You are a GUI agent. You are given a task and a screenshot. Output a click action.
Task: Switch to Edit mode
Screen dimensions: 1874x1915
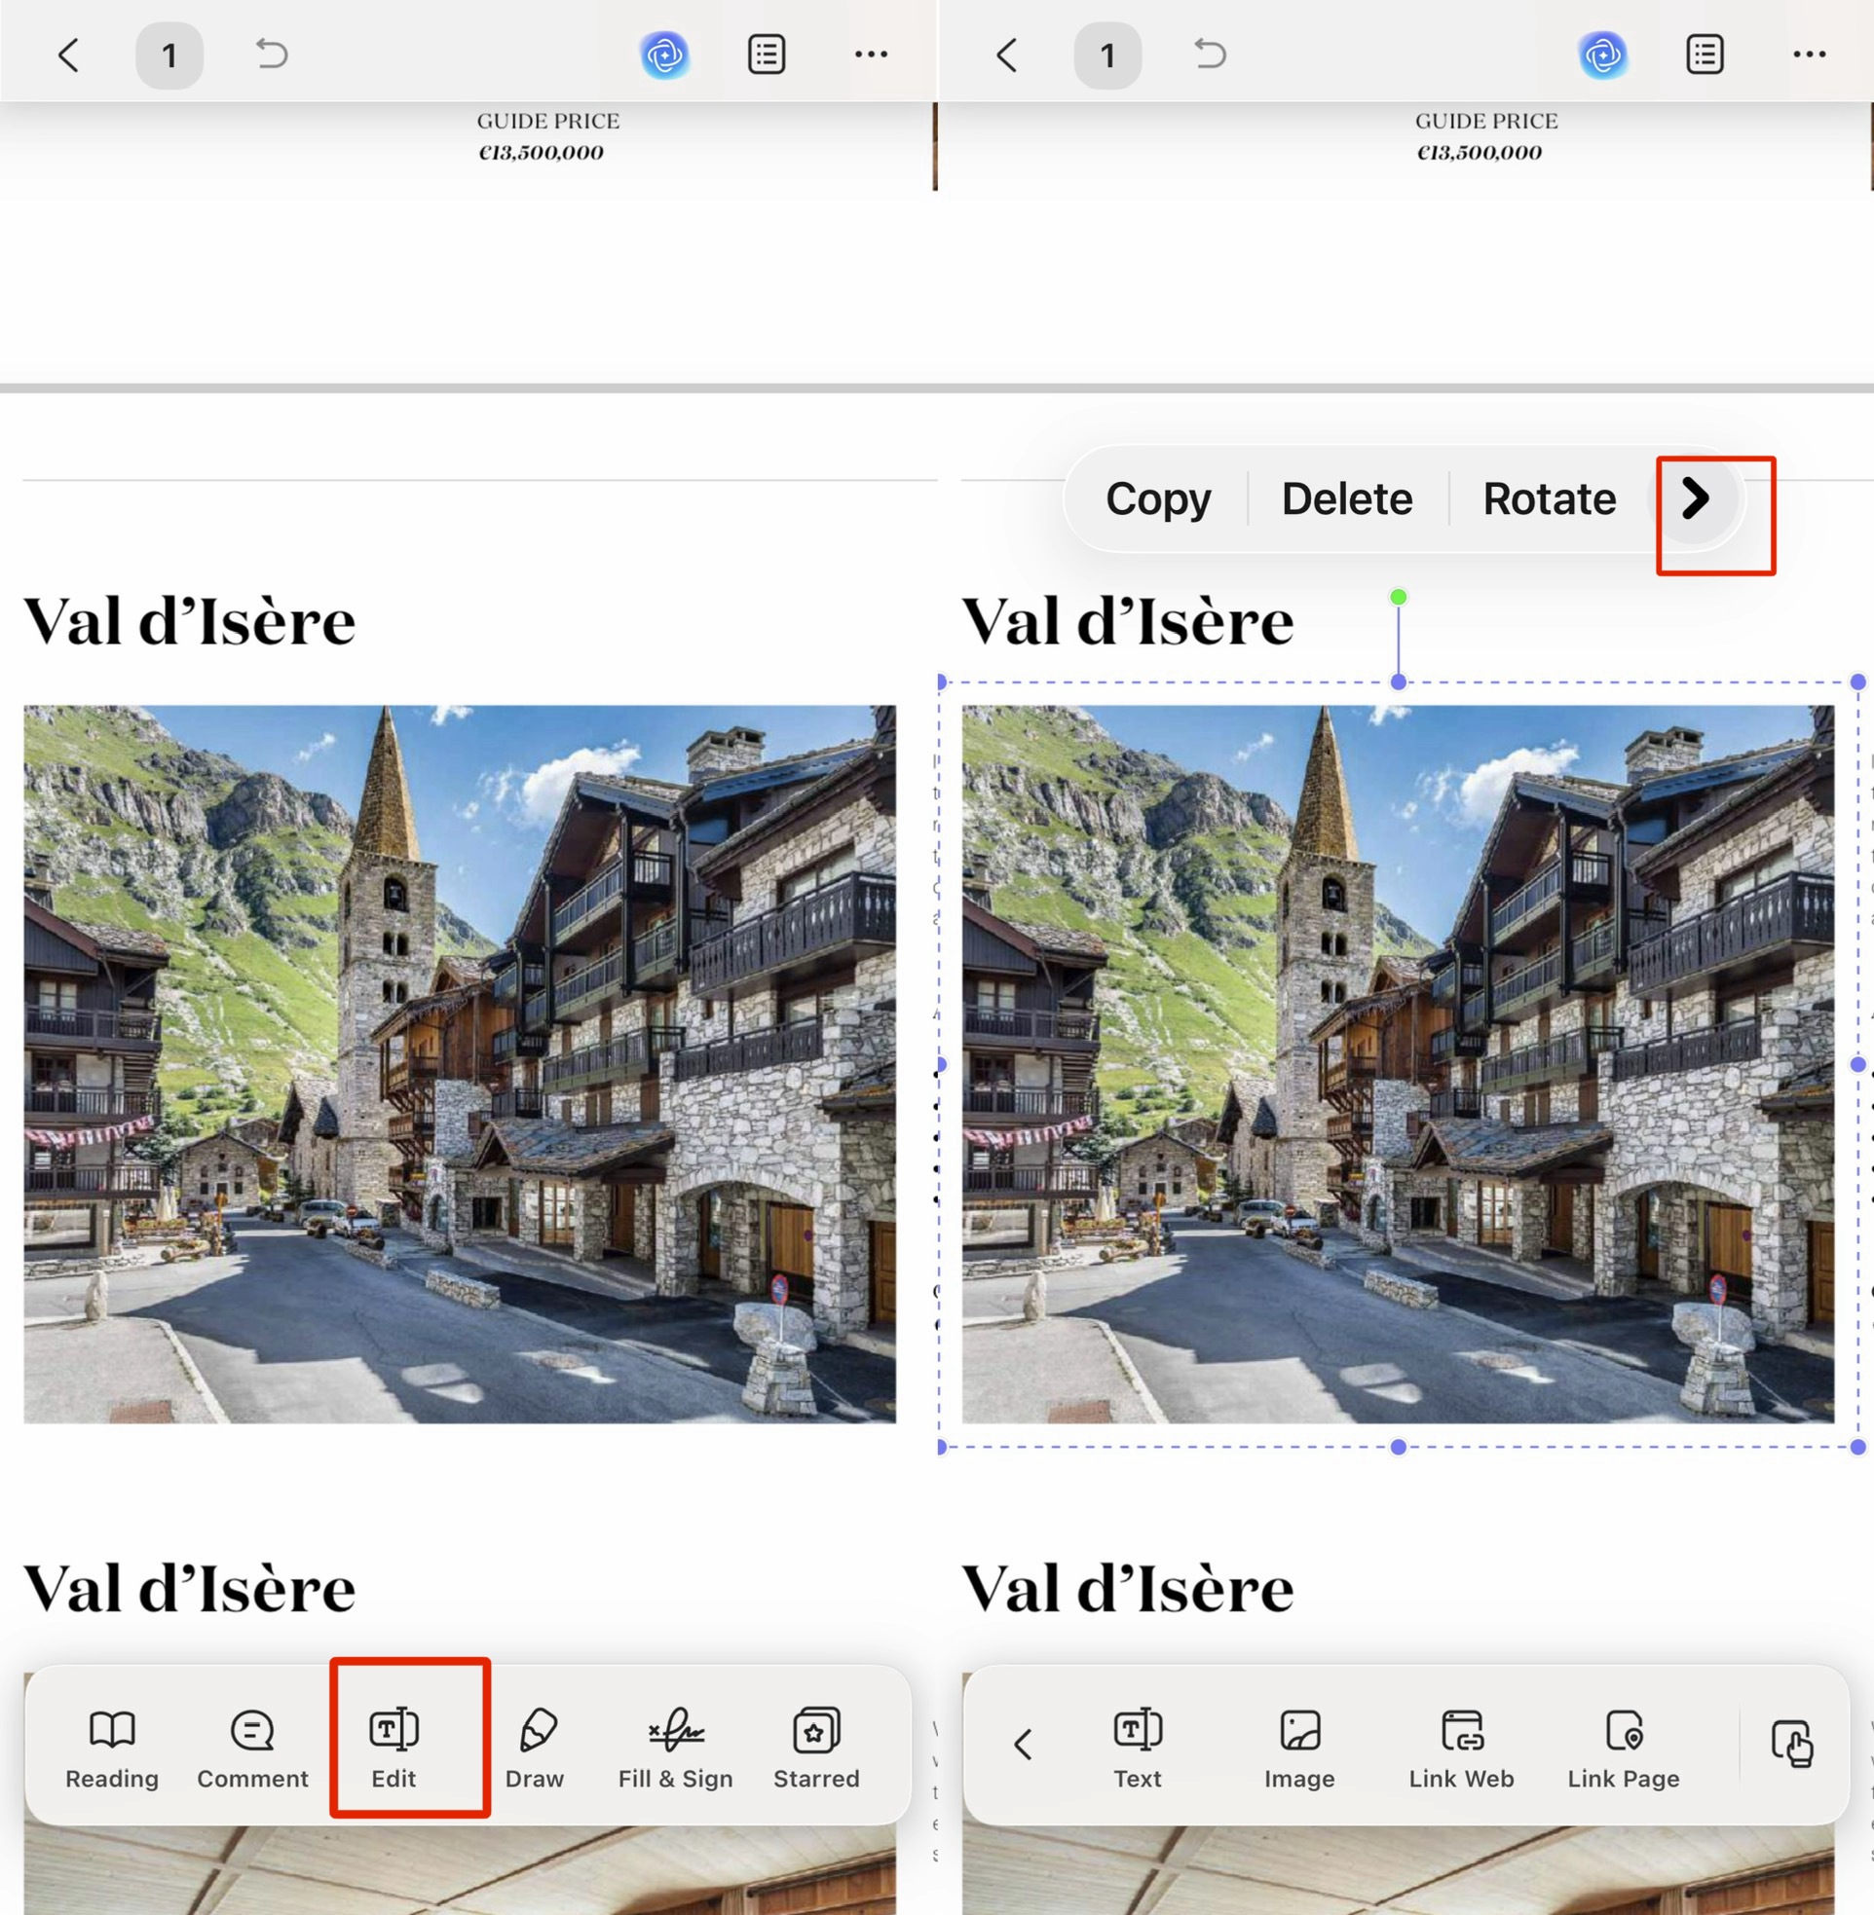tap(394, 1749)
